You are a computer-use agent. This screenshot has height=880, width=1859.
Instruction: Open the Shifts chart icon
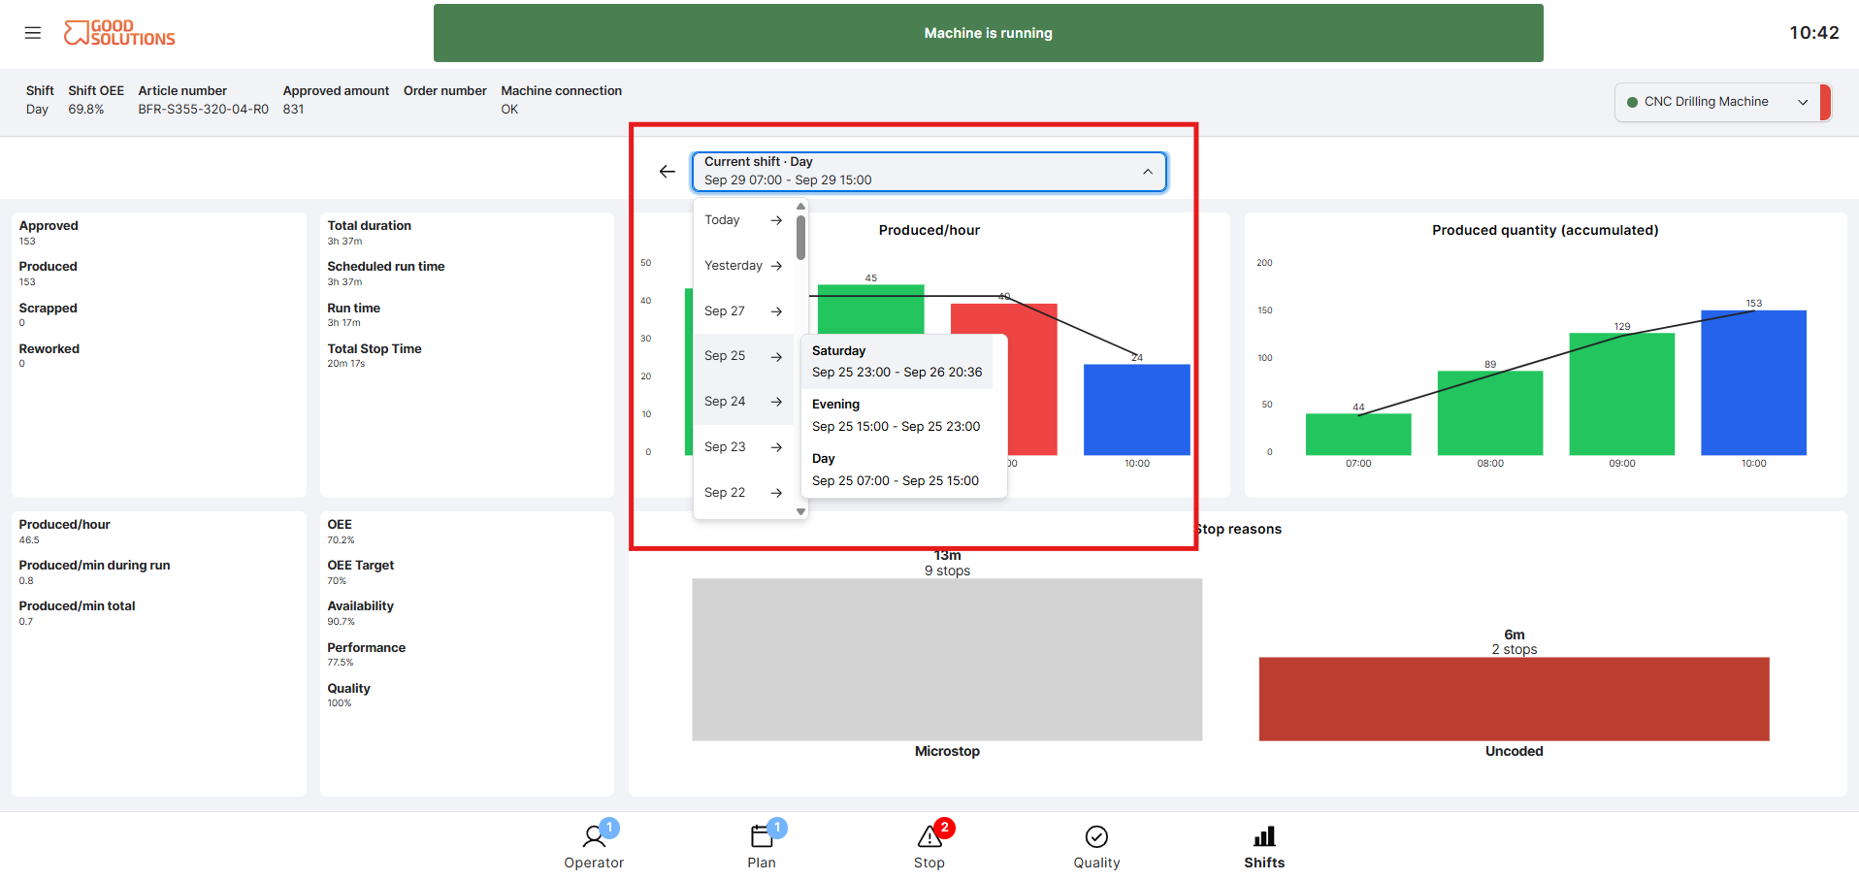(1264, 836)
